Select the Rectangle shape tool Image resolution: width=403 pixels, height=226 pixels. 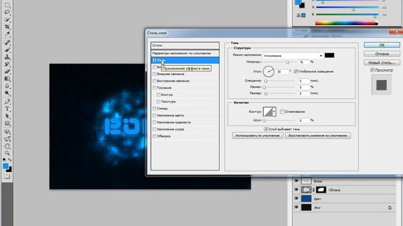pos(7,123)
